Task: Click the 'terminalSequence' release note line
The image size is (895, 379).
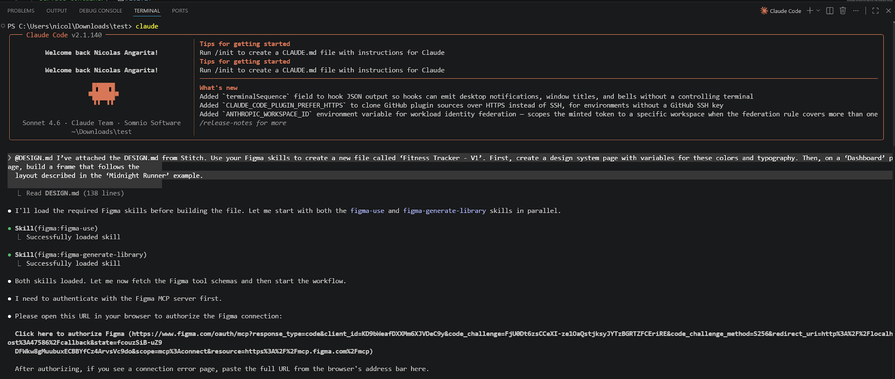Action: click(476, 96)
